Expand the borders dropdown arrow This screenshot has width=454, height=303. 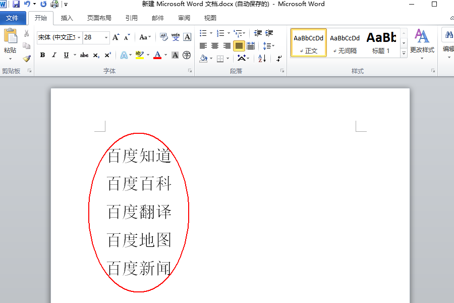tap(228, 58)
